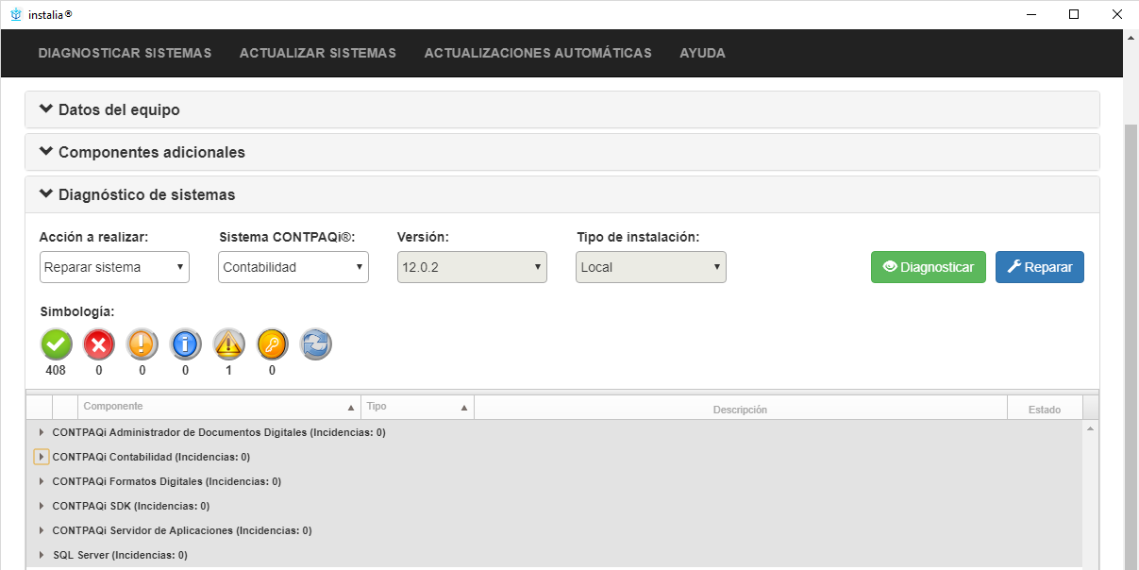
Task: Open the AYUDA menu
Action: point(703,53)
